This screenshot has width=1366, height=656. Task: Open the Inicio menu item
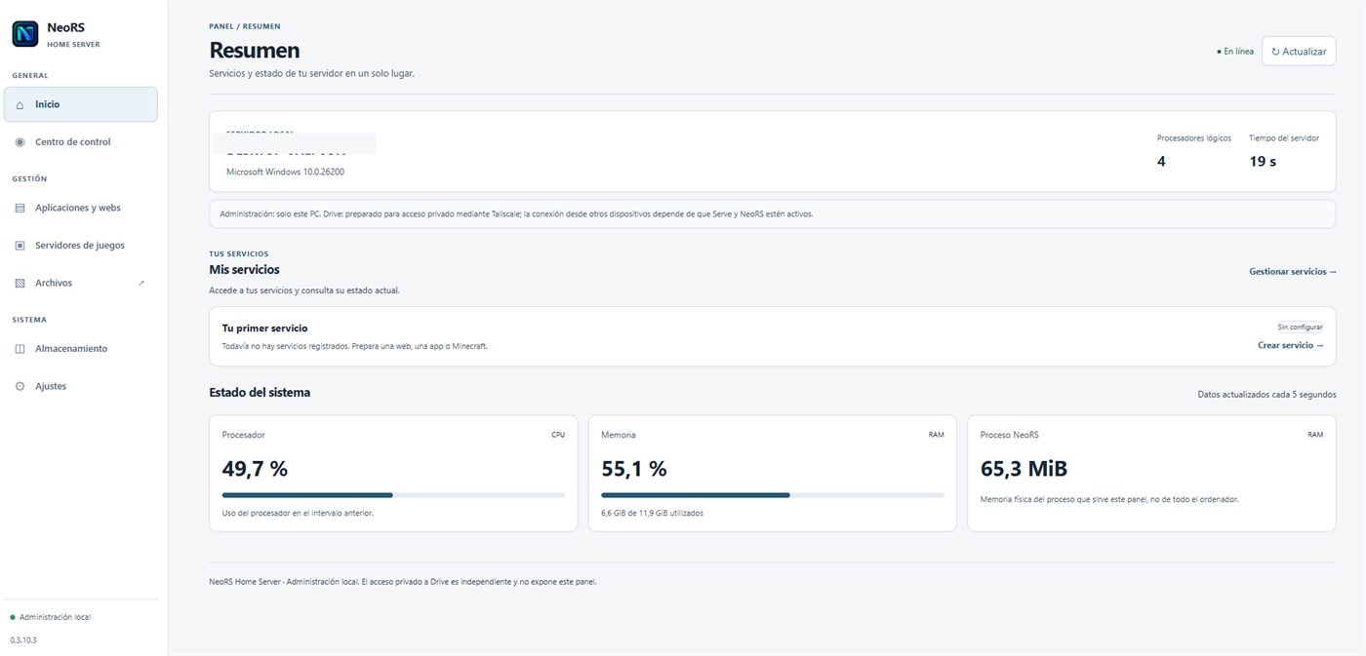pyautogui.click(x=80, y=104)
